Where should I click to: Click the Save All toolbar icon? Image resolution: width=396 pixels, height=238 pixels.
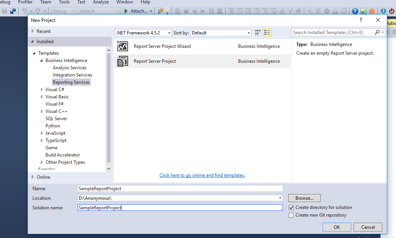[13, 11]
